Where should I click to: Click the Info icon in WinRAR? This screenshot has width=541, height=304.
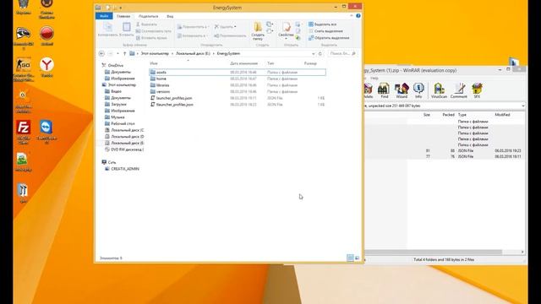(x=418, y=91)
